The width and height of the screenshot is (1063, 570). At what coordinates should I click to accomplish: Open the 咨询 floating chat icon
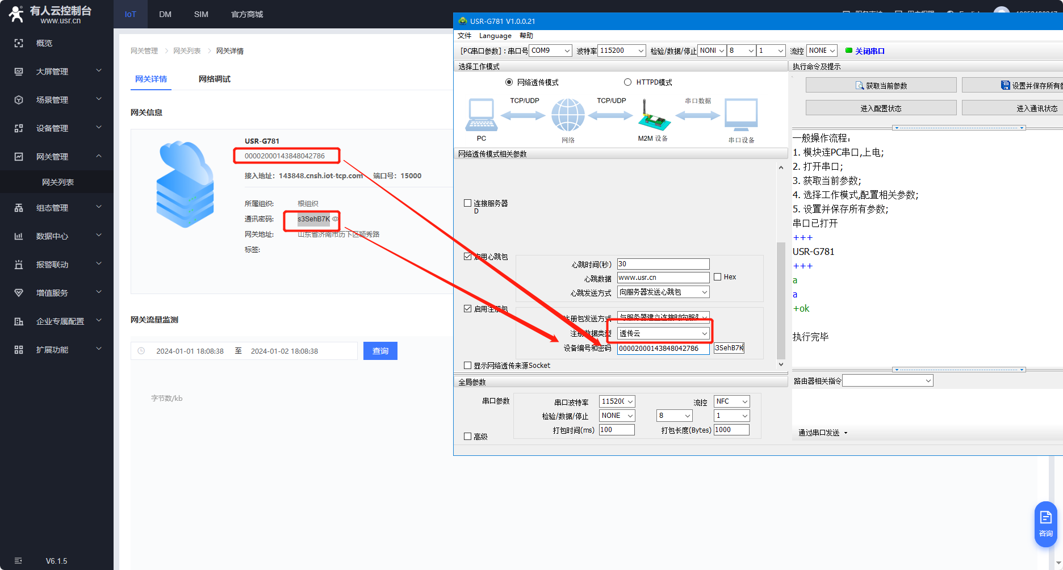1045,523
